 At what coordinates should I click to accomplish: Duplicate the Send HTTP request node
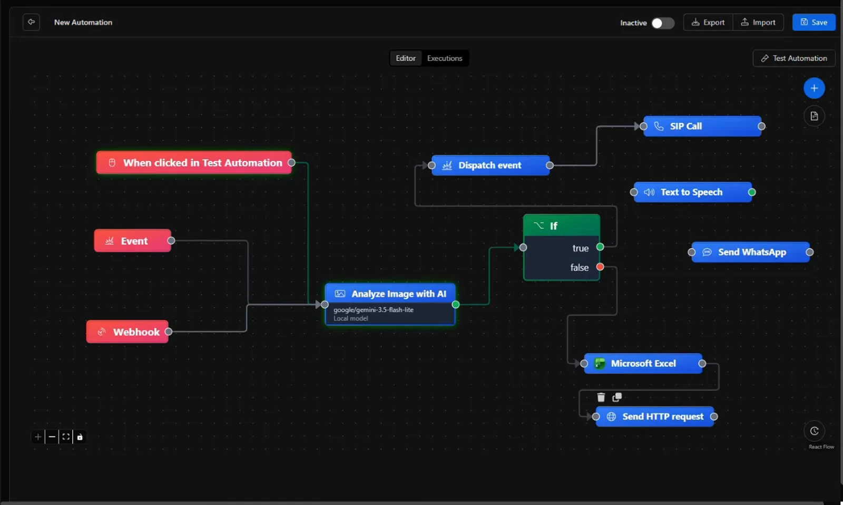click(617, 397)
